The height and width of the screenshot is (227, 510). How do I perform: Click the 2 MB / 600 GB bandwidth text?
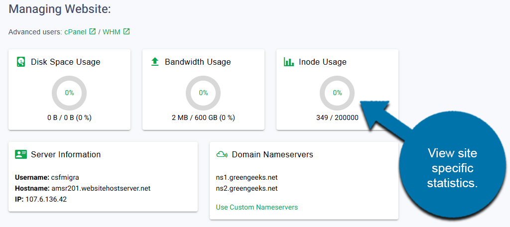point(203,118)
